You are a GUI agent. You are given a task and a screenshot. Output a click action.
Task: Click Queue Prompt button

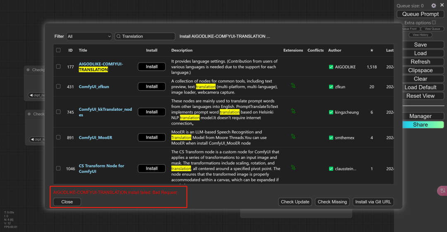[420, 14]
